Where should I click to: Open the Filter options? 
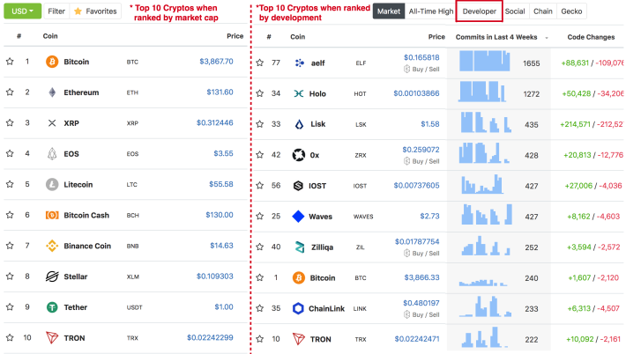point(56,11)
